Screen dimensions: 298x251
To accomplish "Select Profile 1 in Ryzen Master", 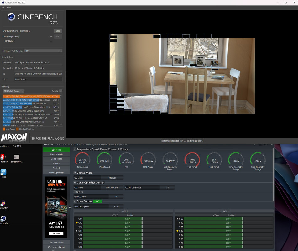I will (x=56, y=163).
